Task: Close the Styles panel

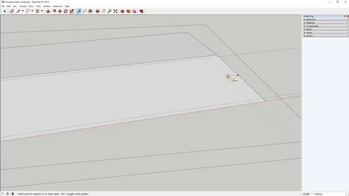Action: (347, 29)
